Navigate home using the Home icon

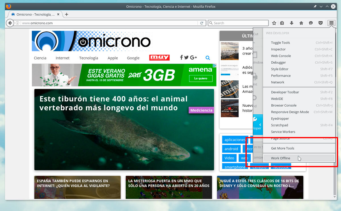point(301,23)
